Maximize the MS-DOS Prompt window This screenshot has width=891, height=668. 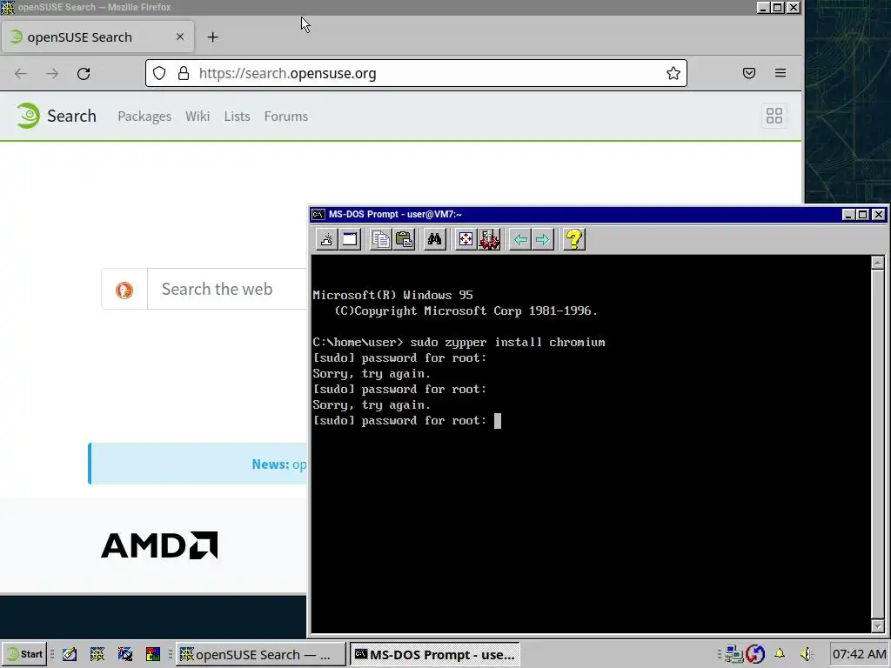click(863, 214)
